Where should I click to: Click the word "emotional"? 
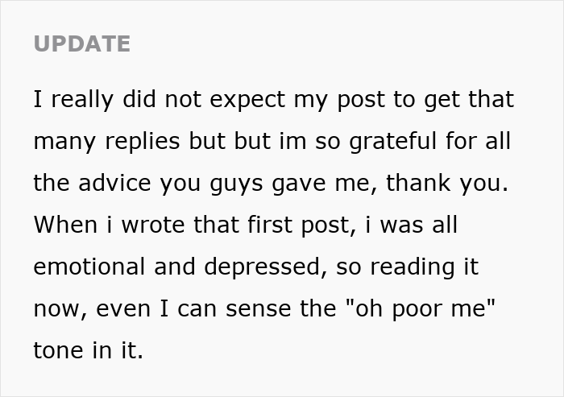point(89,267)
